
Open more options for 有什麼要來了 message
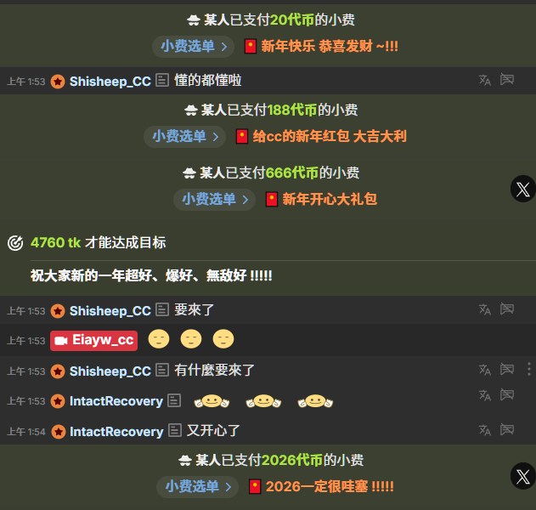[529, 370]
